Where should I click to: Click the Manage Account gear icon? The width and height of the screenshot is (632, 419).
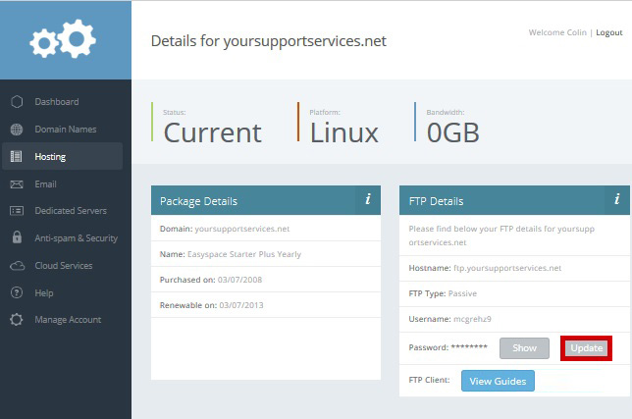(17, 320)
